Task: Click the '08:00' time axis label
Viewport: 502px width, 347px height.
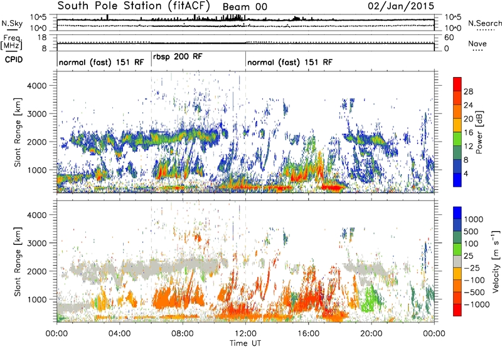Action: coord(183,334)
